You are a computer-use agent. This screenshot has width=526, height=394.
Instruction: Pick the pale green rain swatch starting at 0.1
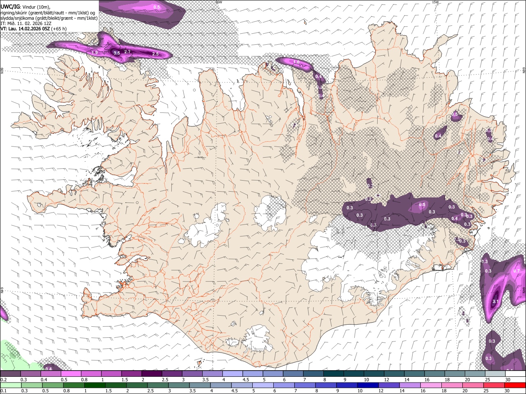pos(11,385)
